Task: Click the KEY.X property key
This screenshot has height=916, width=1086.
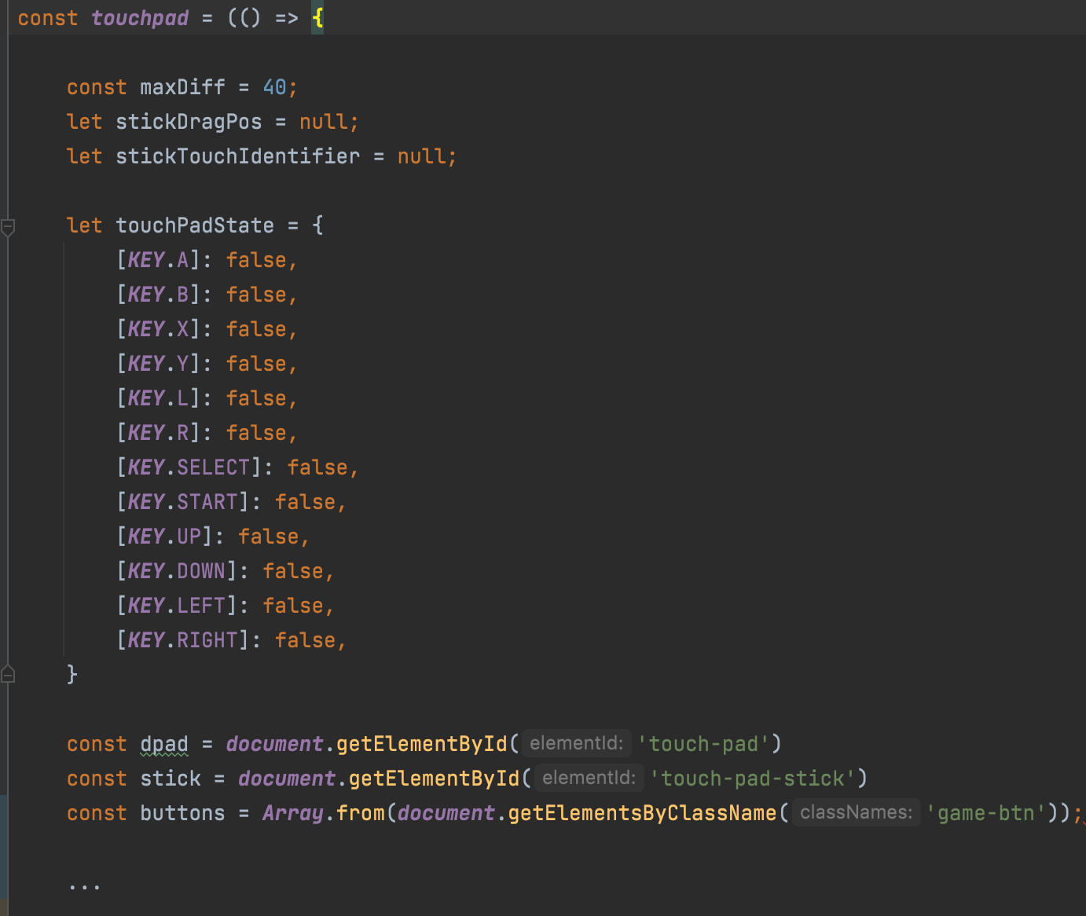Action: click(158, 329)
